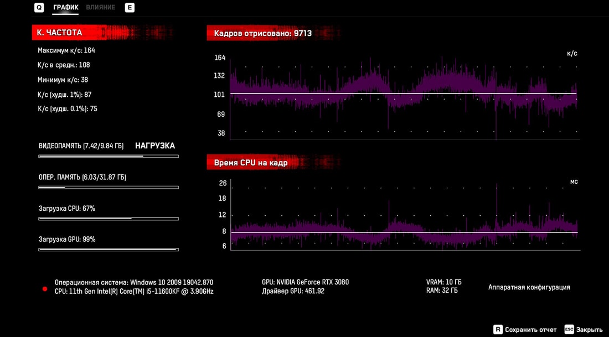Click the Windows 10 operating system line
Image resolution: width=609 pixels, height=337 pixels.
(134, 282)
